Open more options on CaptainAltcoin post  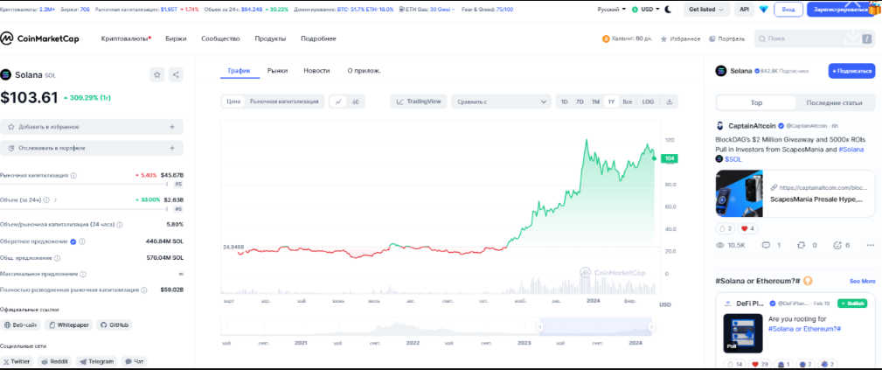[x=871, y=245]
